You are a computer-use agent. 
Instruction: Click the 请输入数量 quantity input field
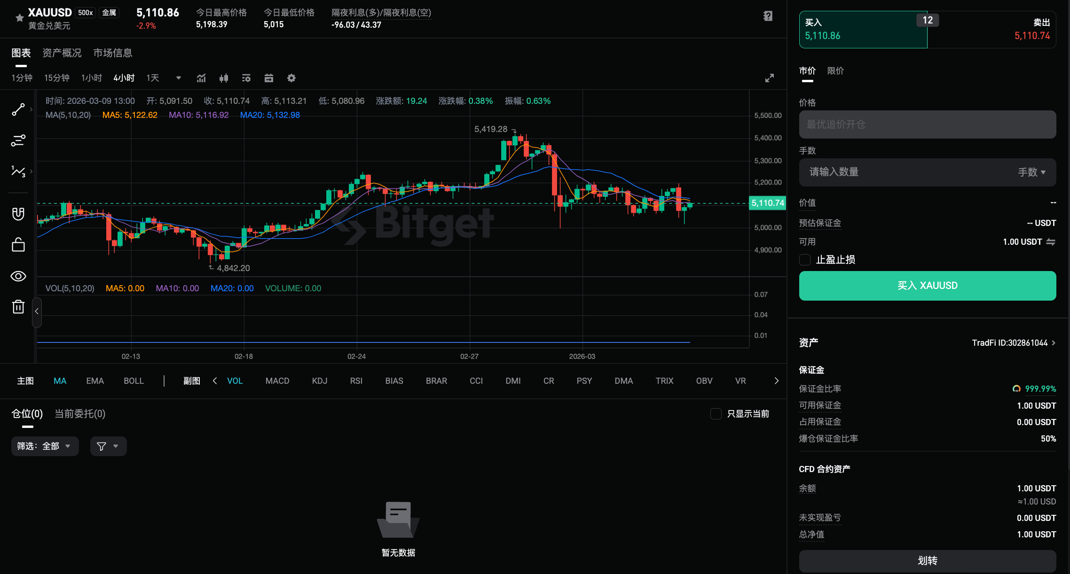click(x=893, y=172)
